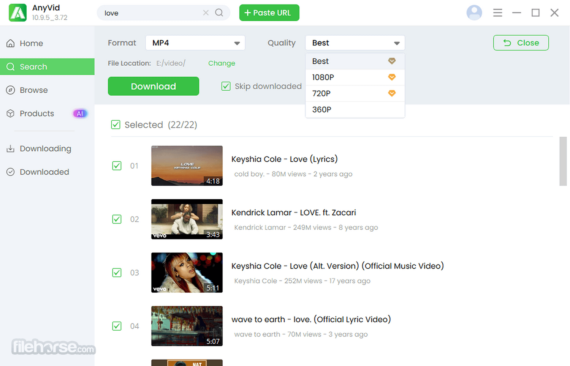This screenshot has width=570, height=366.
Task: Toggle the Selected (22/22) select-all checkbox
Action: (x=116, y=125)
